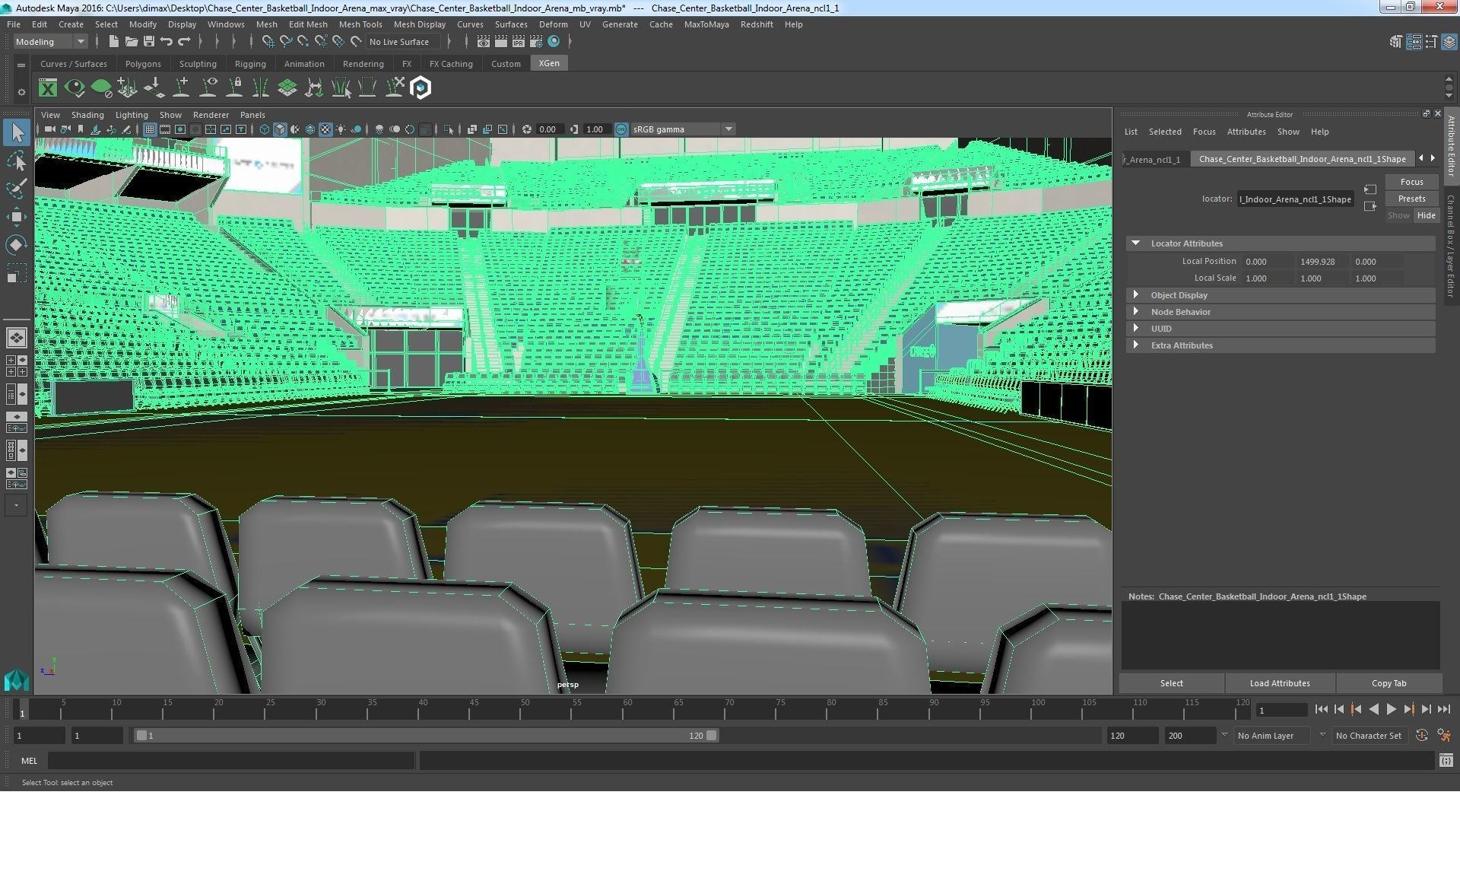Toggle auto keyframe button
Screen dimensions: 1460x881
(x=1421, y=736)
